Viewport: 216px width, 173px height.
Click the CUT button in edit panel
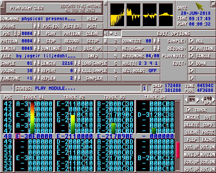(208, 118)
